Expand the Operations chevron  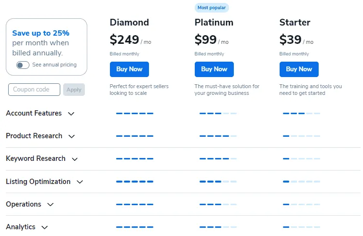coord(50,205)
